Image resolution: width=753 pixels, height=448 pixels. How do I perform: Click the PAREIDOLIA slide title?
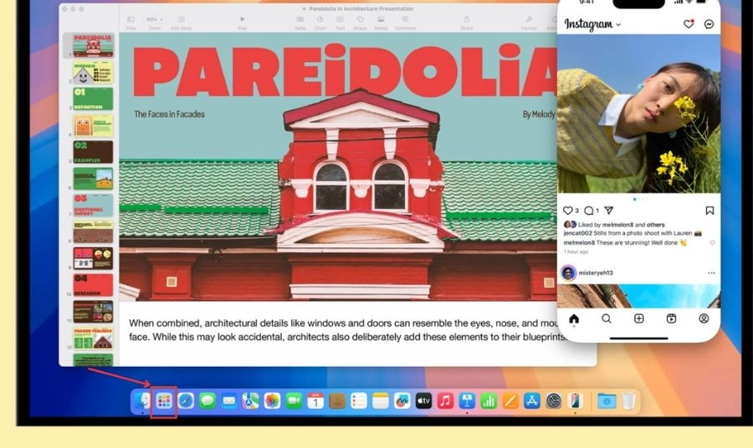click(x=345, y=70)
